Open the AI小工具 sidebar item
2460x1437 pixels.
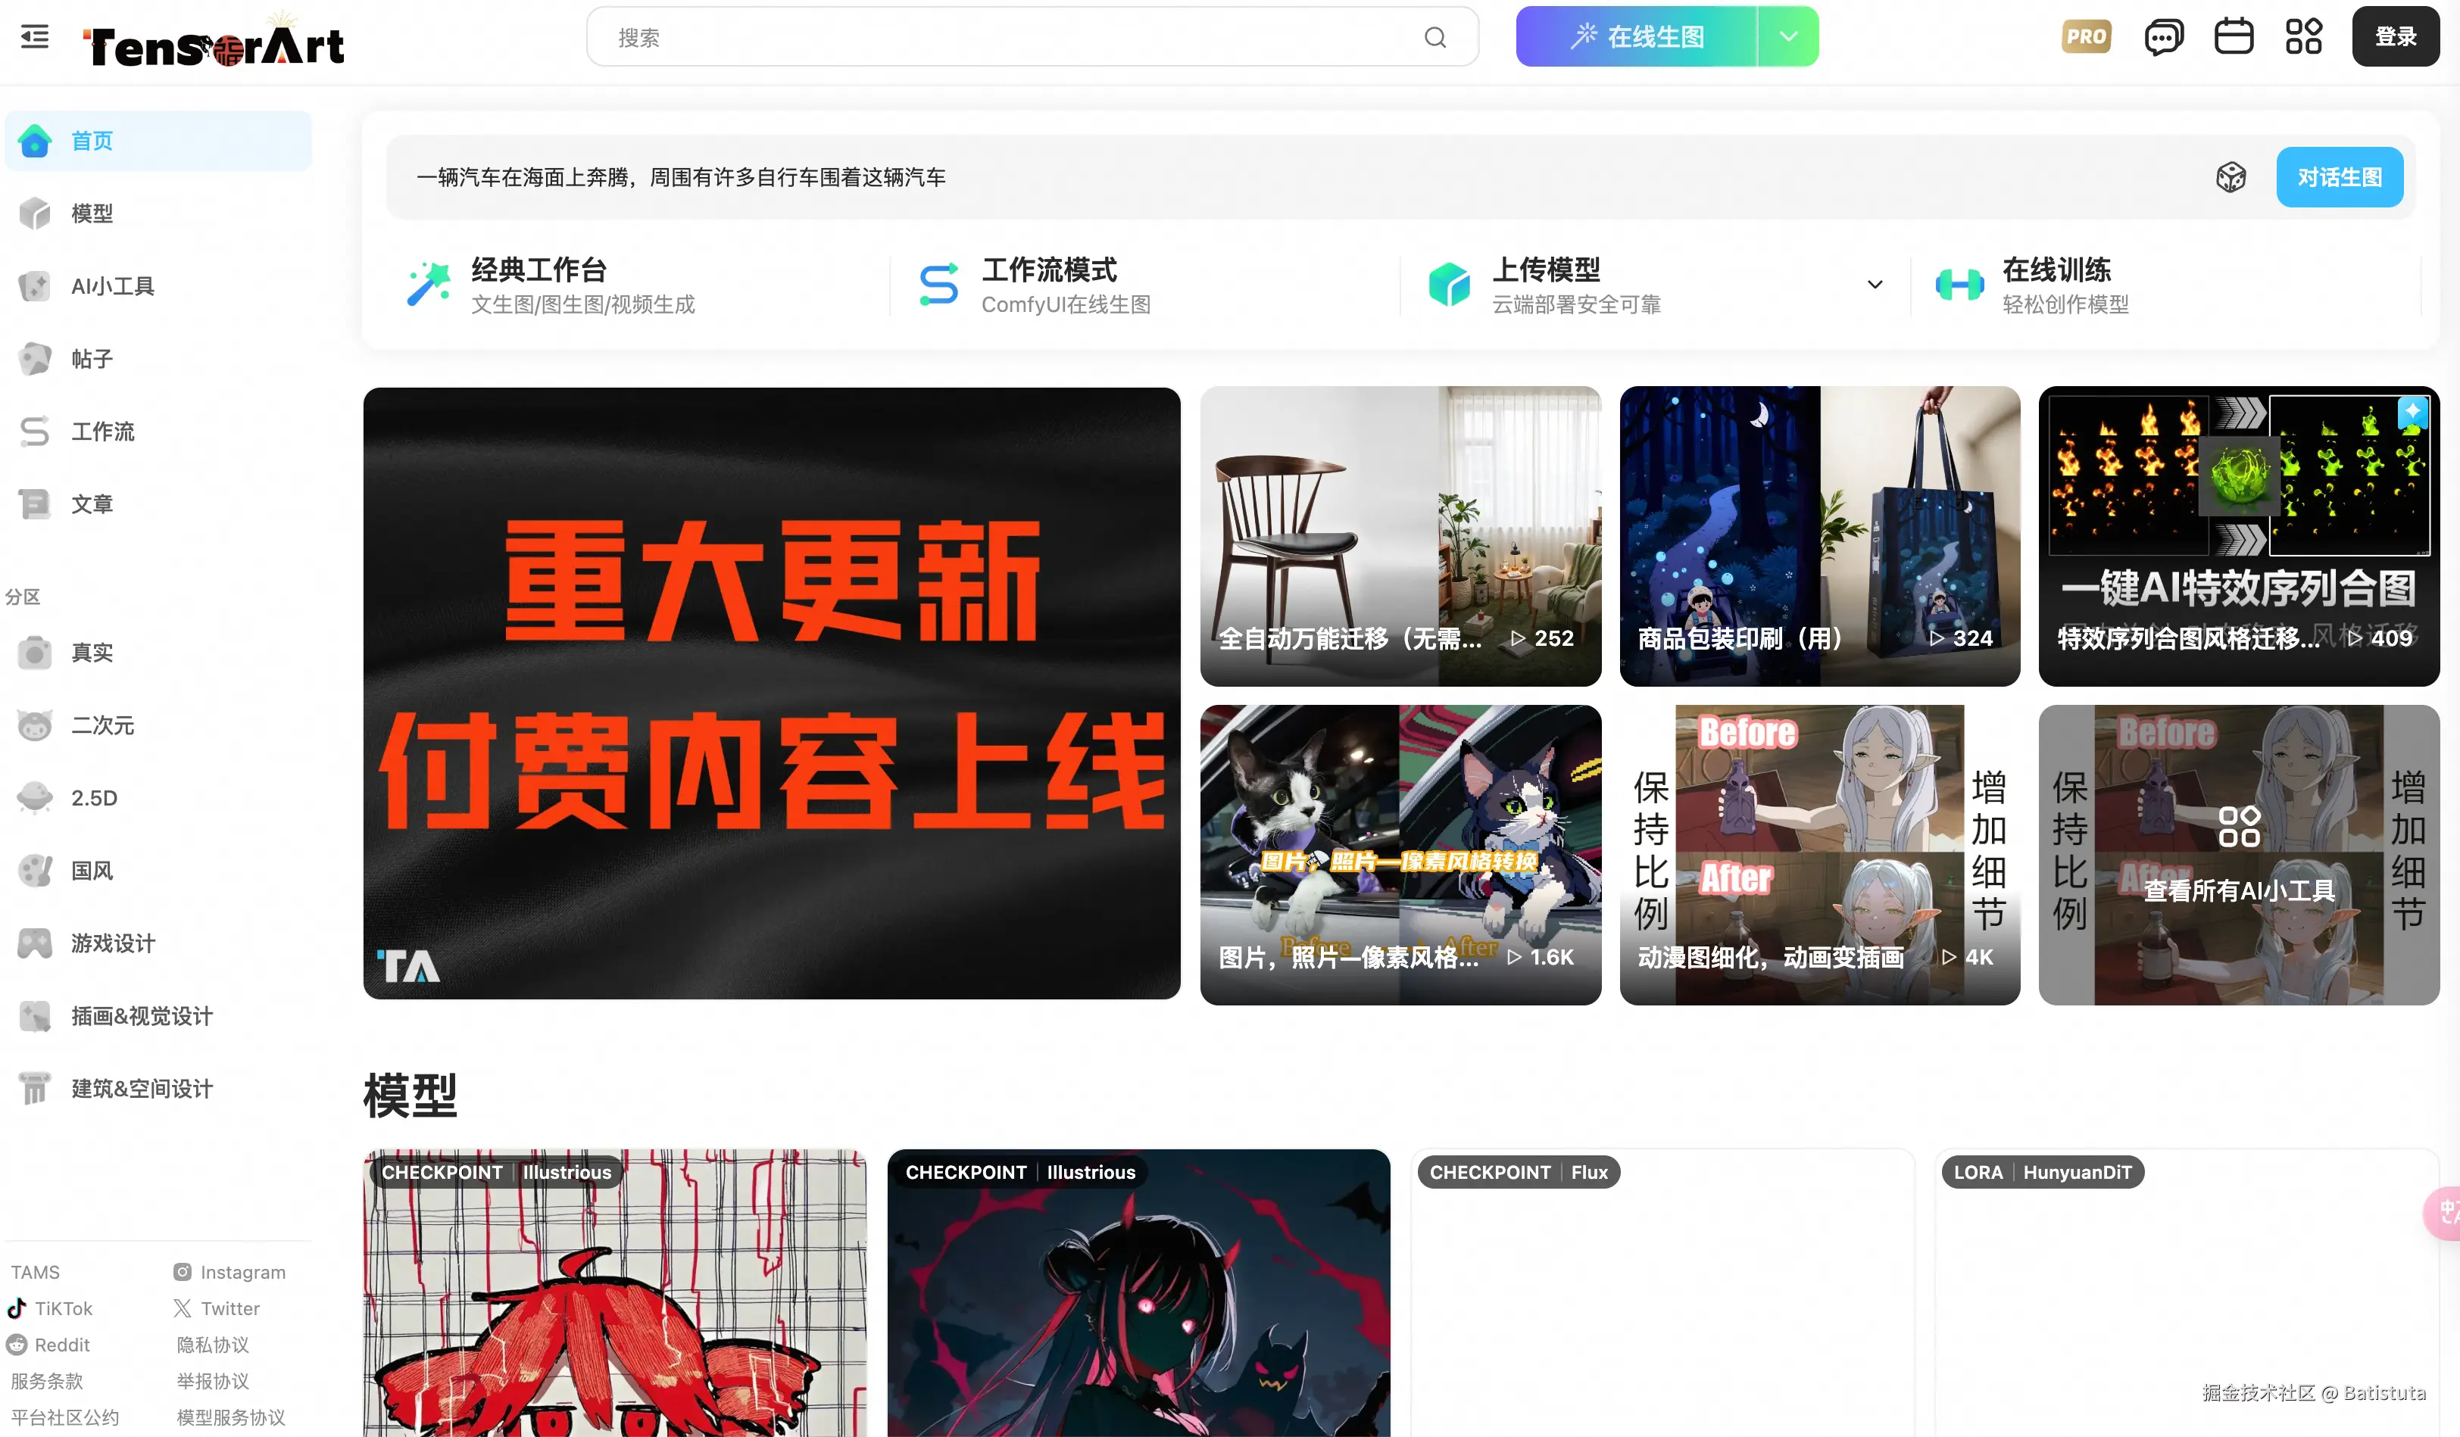click(112, 287)
